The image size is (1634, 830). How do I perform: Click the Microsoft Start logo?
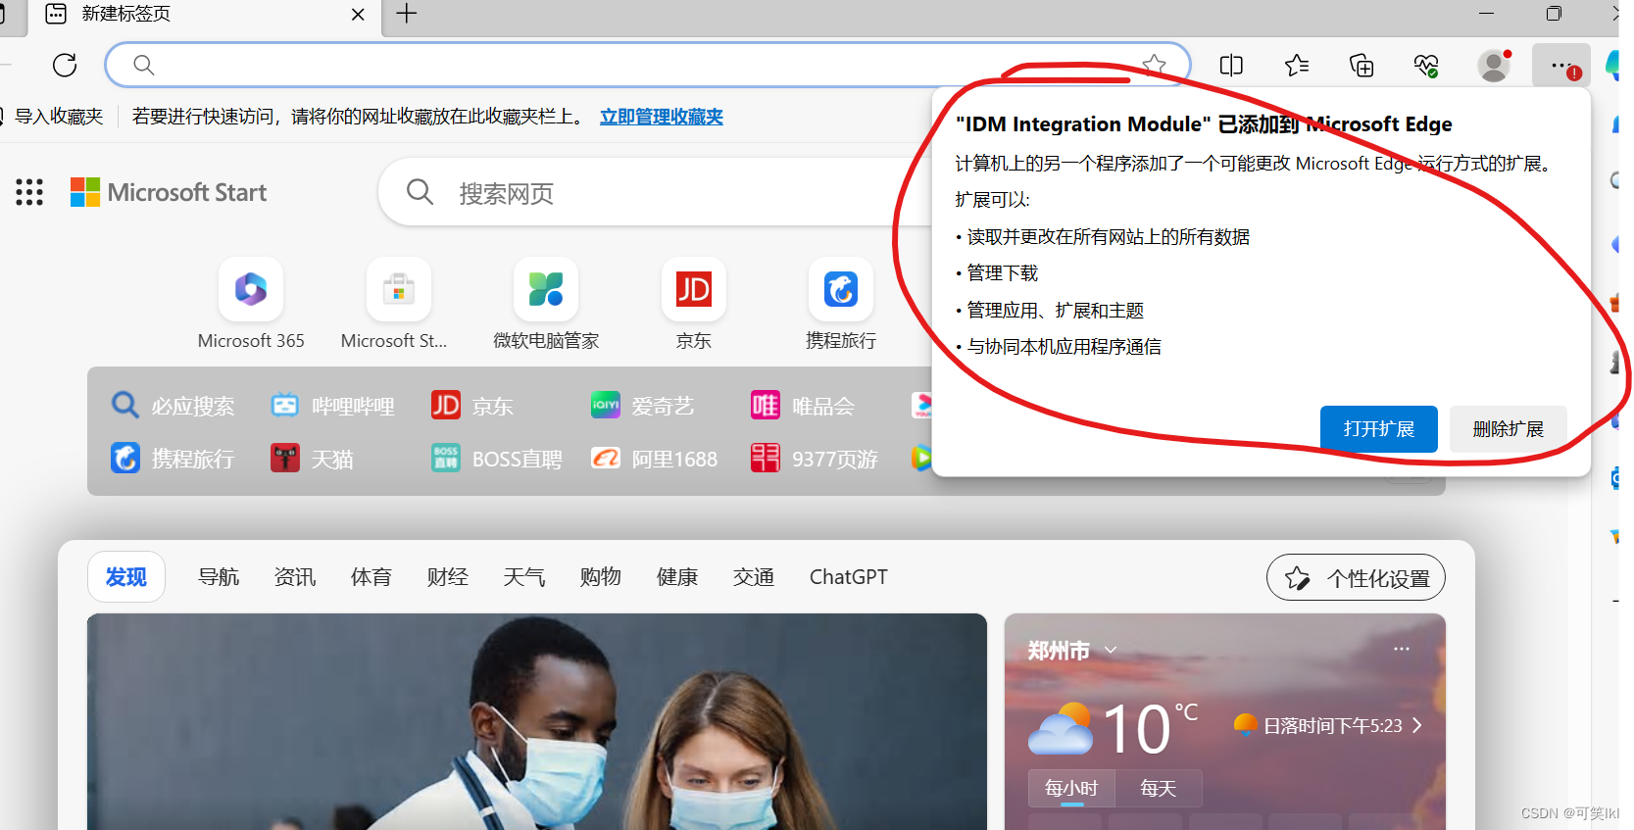point(169,192)
